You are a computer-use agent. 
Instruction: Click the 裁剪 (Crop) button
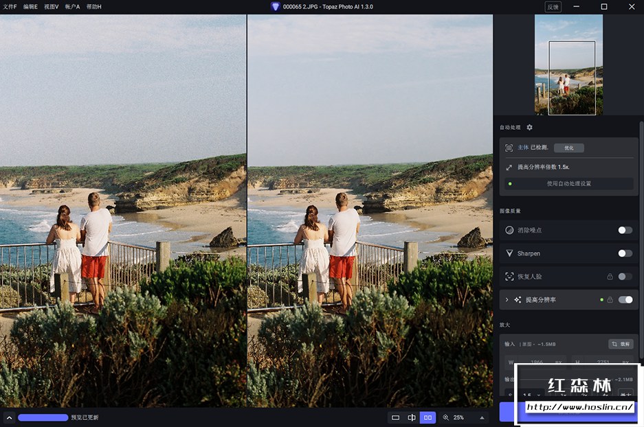[621, 344]
